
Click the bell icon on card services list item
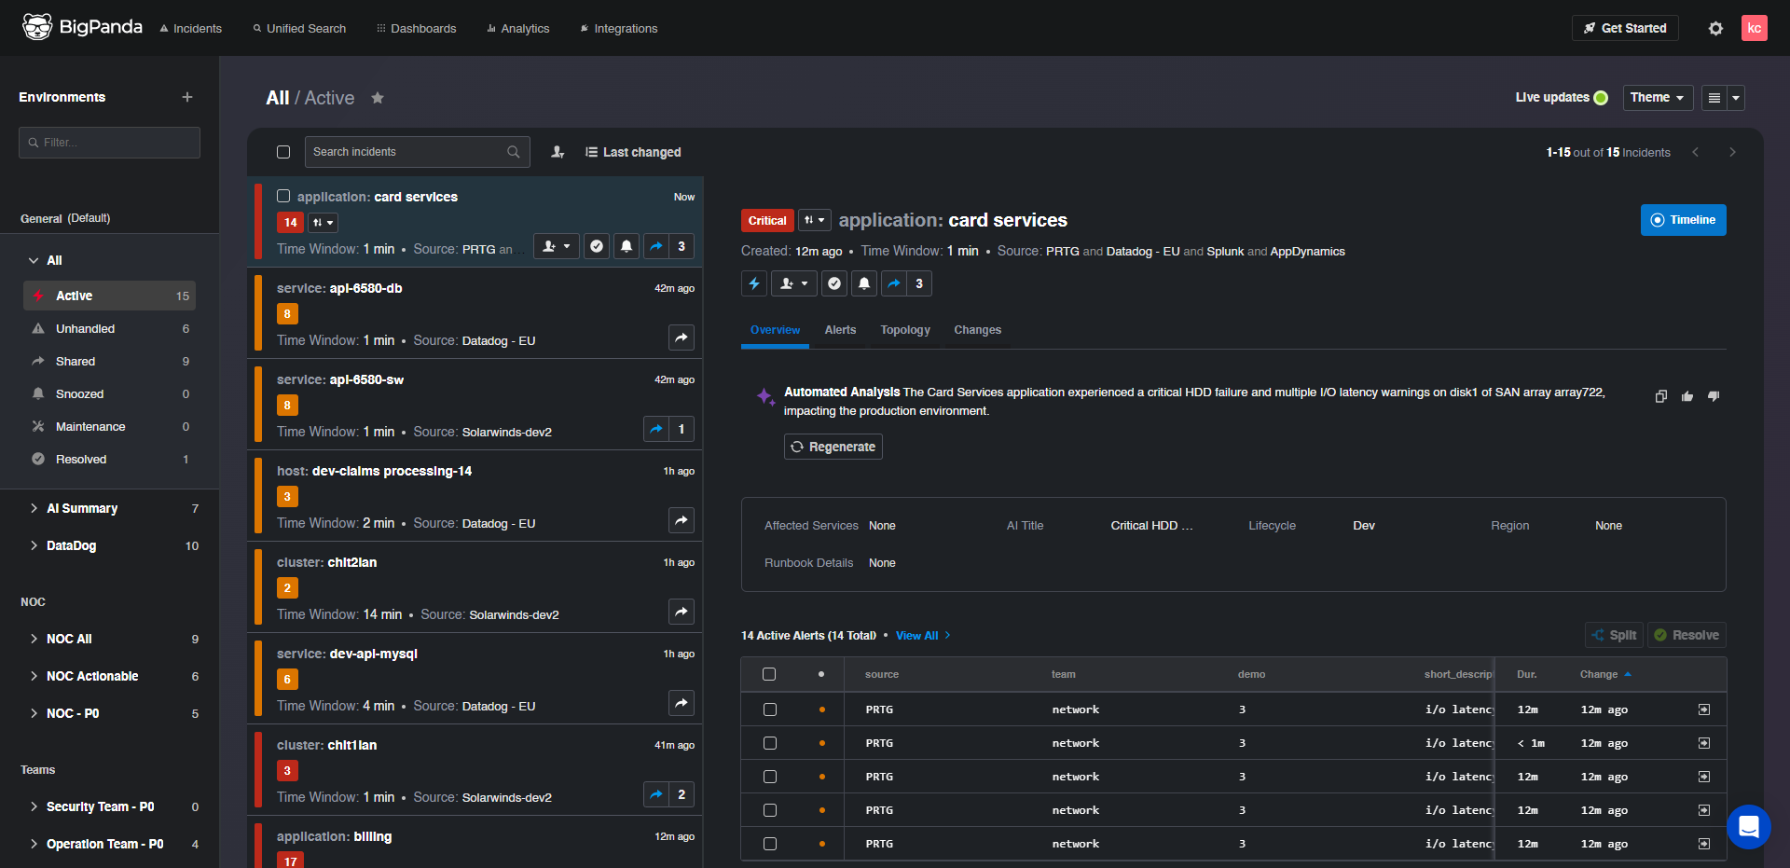(626, 246)
